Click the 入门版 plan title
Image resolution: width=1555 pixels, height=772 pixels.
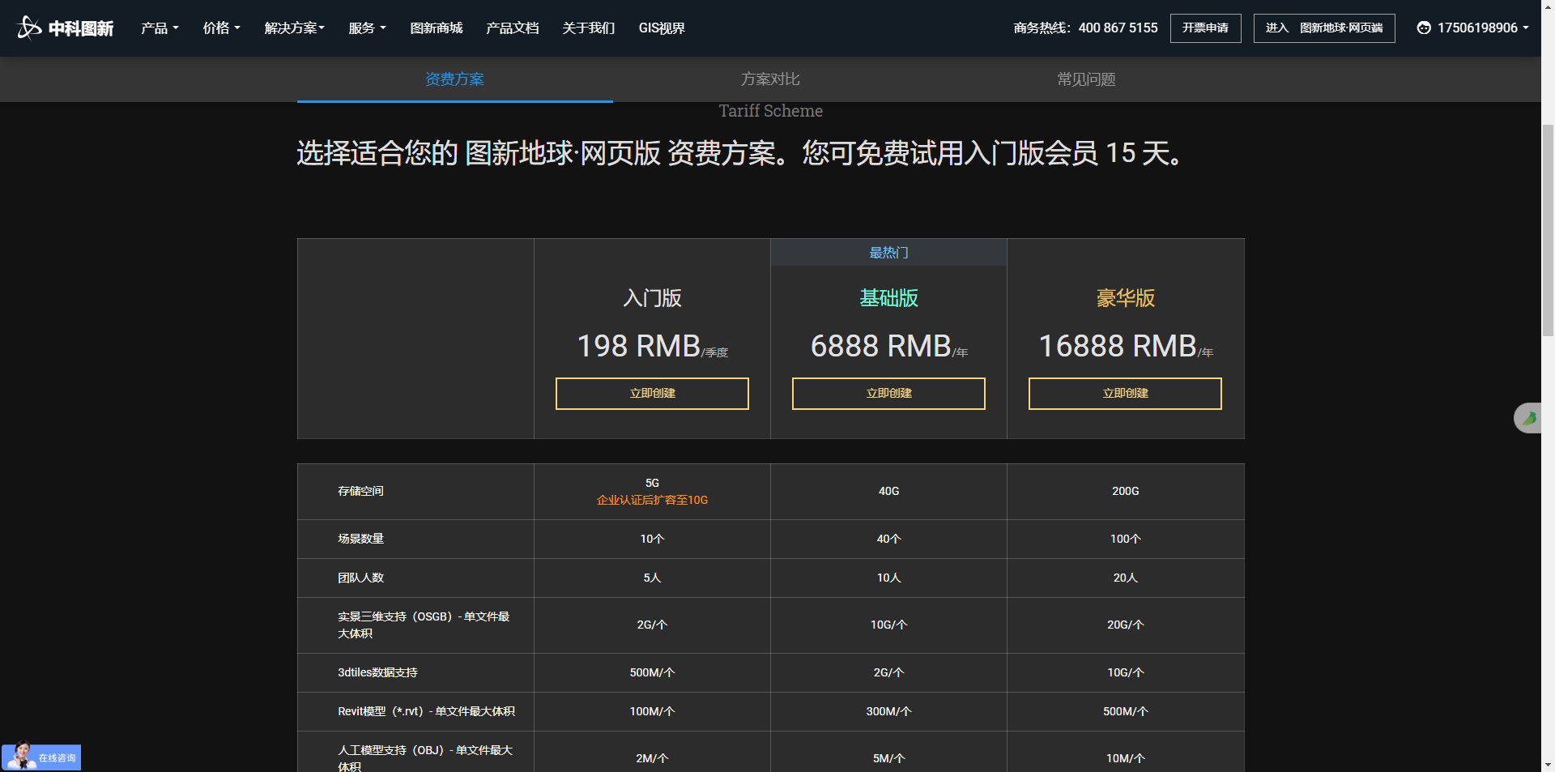coord(652,298)
